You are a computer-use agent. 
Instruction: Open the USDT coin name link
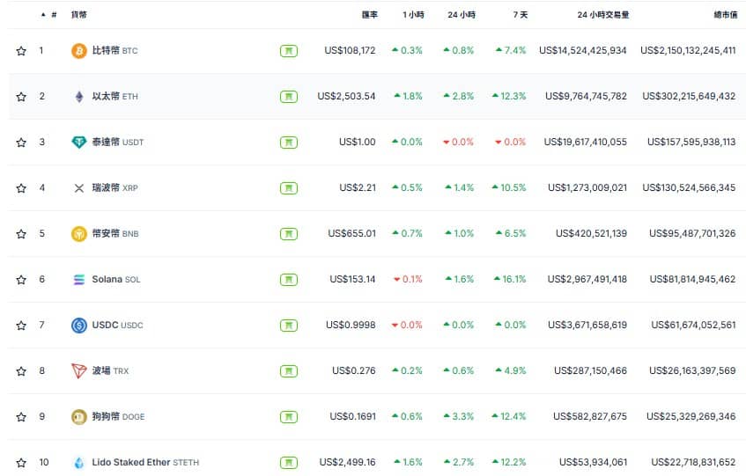click(x=117, y=142)
